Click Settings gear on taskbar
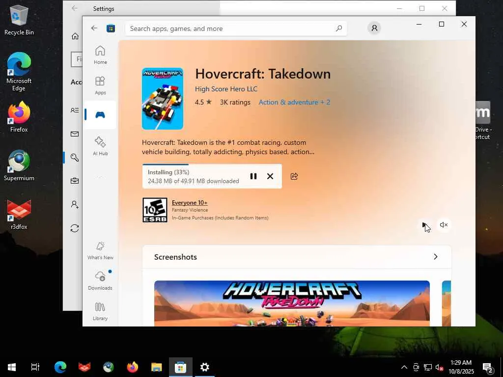Screen dimensions: 503x377 point(205,367)
